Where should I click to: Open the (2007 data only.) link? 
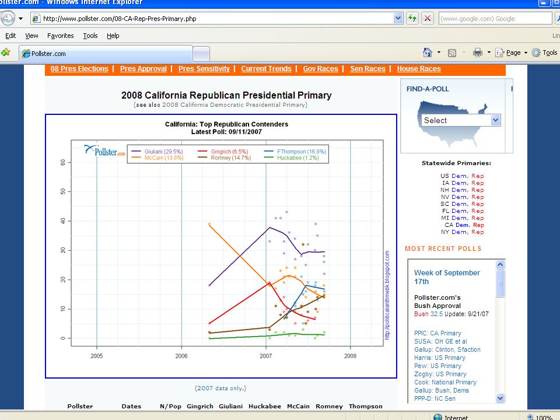[x=220, y=388]
